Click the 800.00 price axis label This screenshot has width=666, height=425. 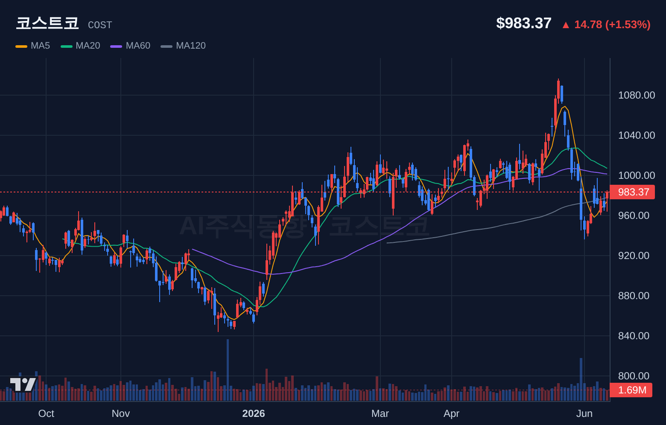[x=634, y=376]
